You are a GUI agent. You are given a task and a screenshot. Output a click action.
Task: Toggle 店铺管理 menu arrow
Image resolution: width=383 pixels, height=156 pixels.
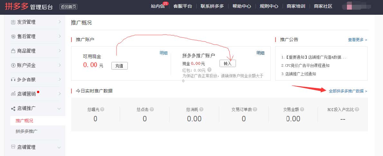click(59, 147)
